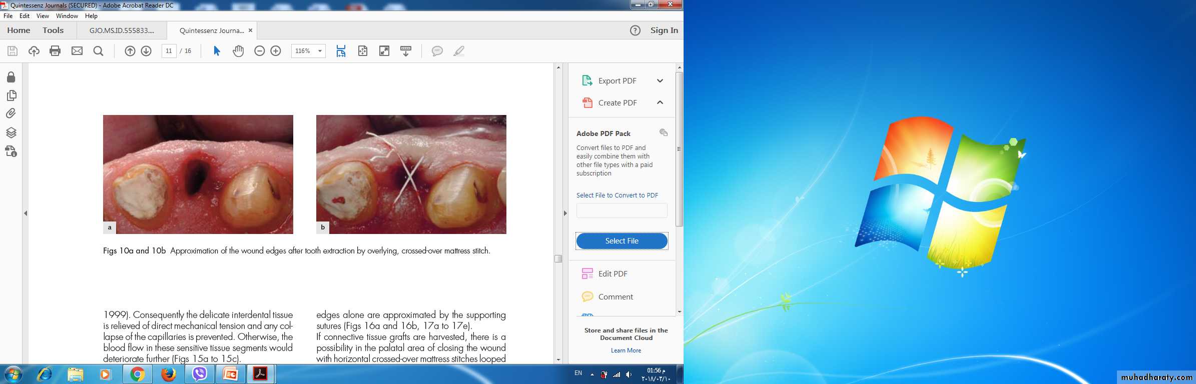Open the Find text search icon
Viewport: 1196px width, 384px height.
pyautogui.click(x=98, y=51)
